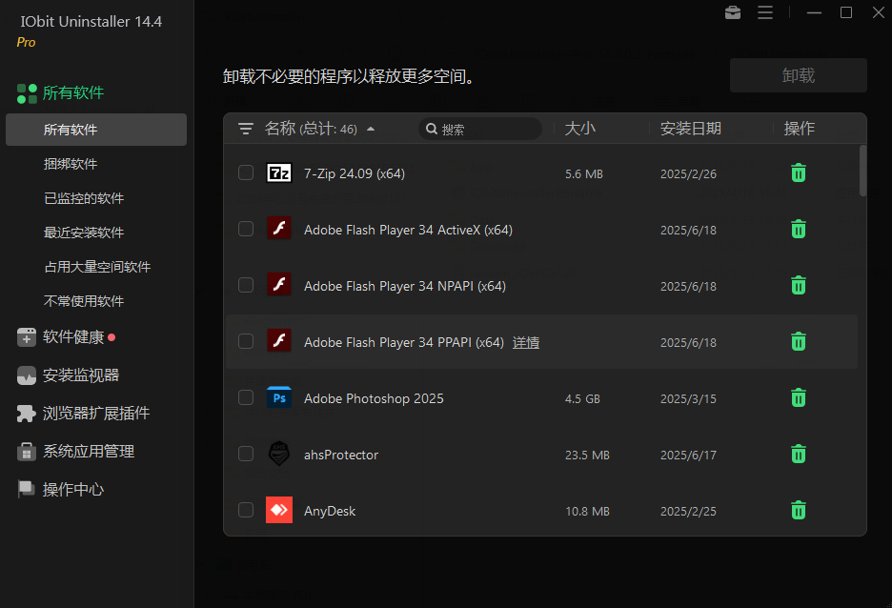Click the Flash Player ActiveX app icon
The height and width of the screenshot is (608, 892).
(x=278, y=229)
